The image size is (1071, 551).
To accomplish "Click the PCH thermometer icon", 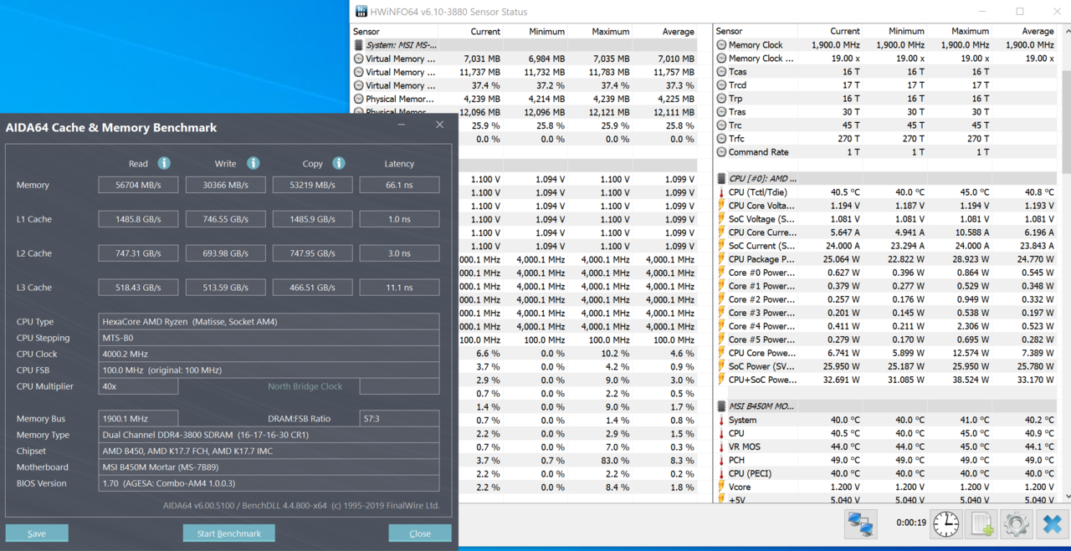I will [721, 460].
